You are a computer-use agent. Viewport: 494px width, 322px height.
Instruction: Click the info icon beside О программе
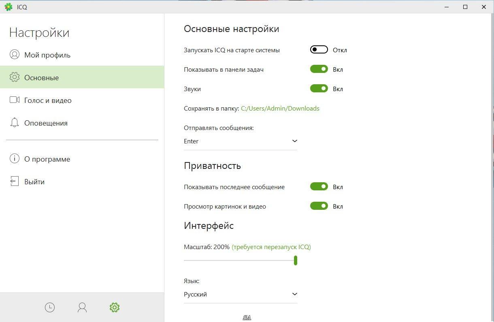(x=15, y=159)
